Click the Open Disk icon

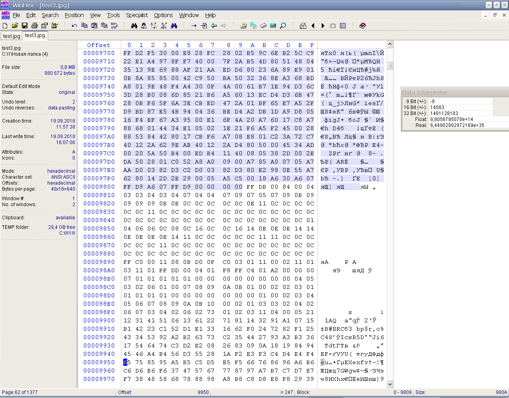[x=243, y=25]
